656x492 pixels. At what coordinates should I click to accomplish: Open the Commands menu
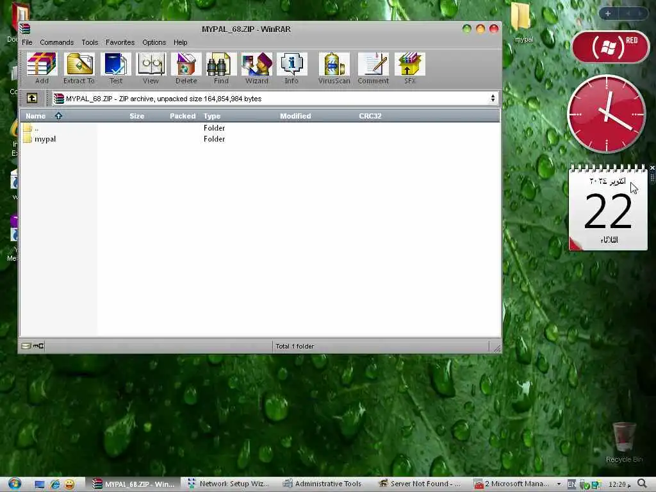57,42
